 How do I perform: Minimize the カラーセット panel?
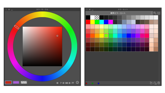pos(93,10)
